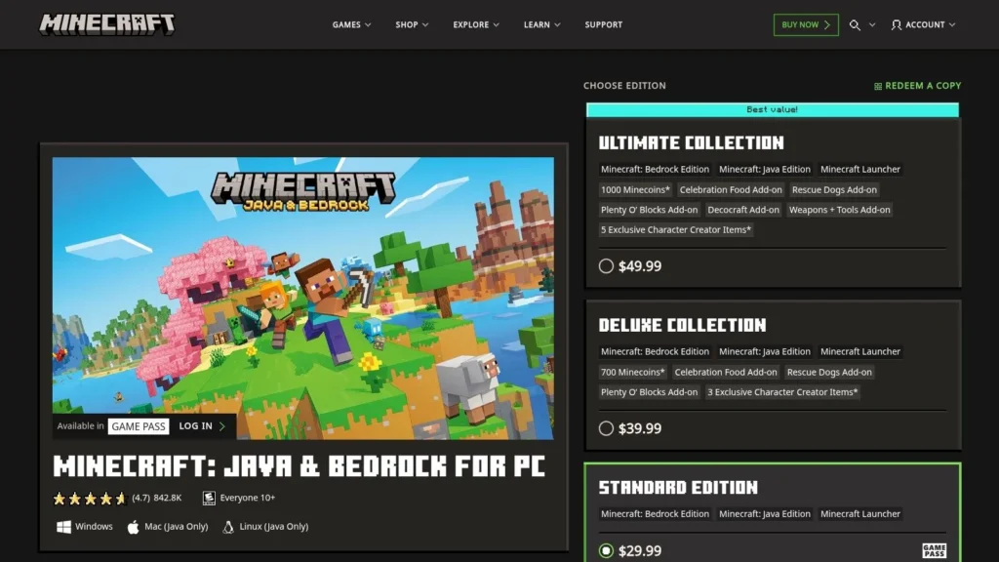Click the Windows platform icon
Screen dimensions: 999x562
63,526
